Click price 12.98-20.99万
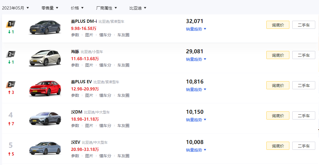The width and height of the screenshot is (319, 165). [x=85, y=89]
